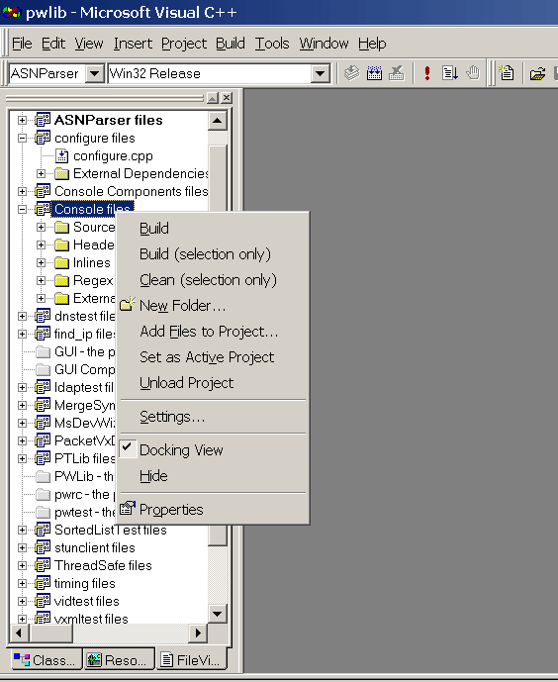
Task: Click the Compile toolbar icon
Action: click(x=352, y=73)
